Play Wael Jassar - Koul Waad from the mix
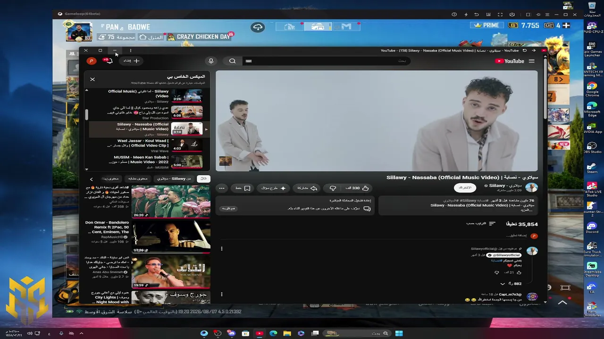This screenshot has height=339, width=604. [187, 145]
